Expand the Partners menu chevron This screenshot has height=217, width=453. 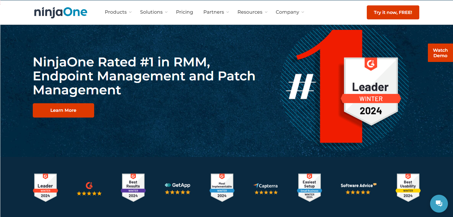227,12
